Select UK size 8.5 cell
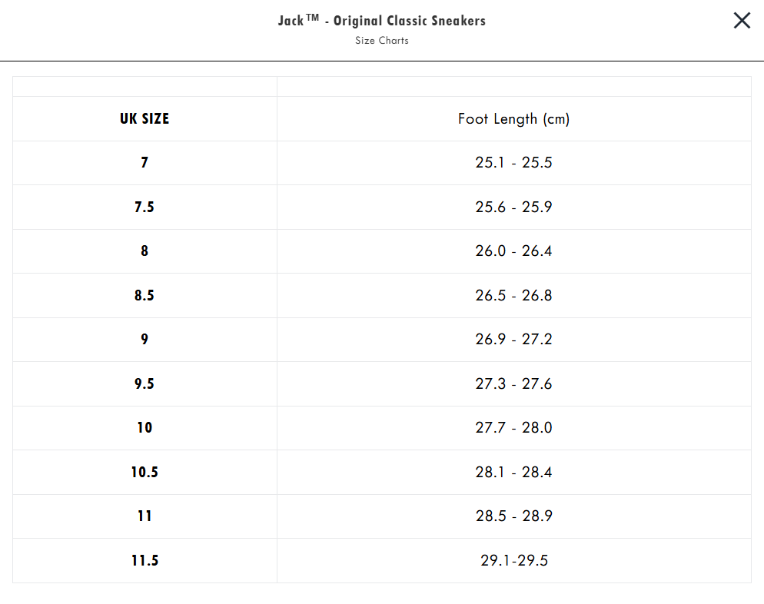The width and height of the screenshot is (764, 604). [144, 295]
